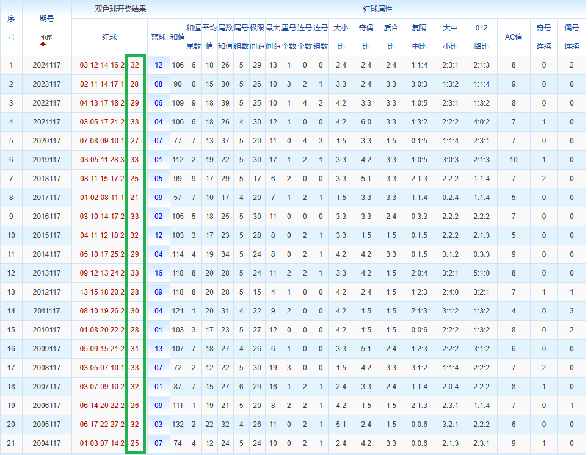Image resolution: width=588 pixels, height=455 pixels.
Task: Click the 极限间距 column header
Action: click(257, 37)
